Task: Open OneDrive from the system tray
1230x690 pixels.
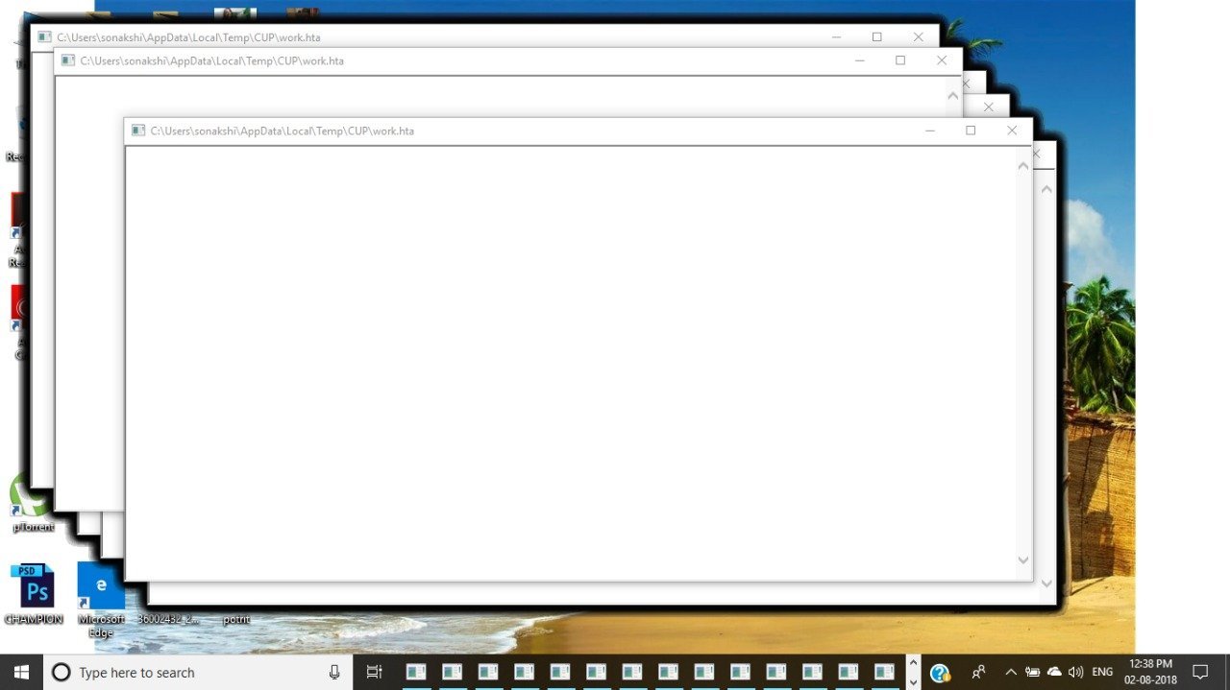Action: (x=1055, y=672)
